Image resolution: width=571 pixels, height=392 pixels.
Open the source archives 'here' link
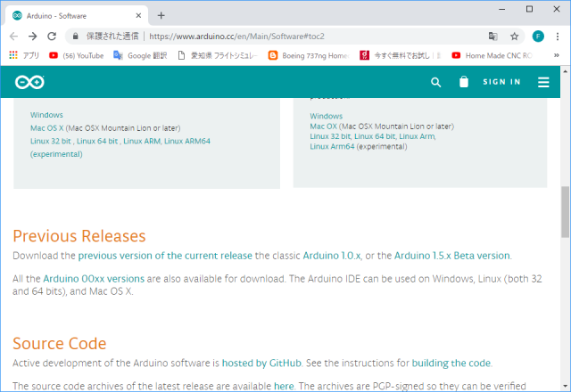284,386
